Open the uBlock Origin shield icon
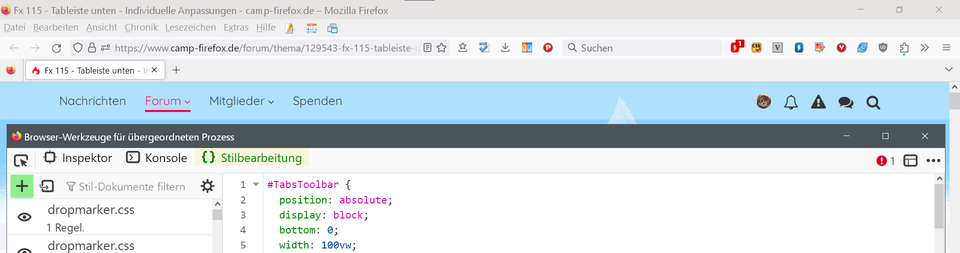 [883, 47]
